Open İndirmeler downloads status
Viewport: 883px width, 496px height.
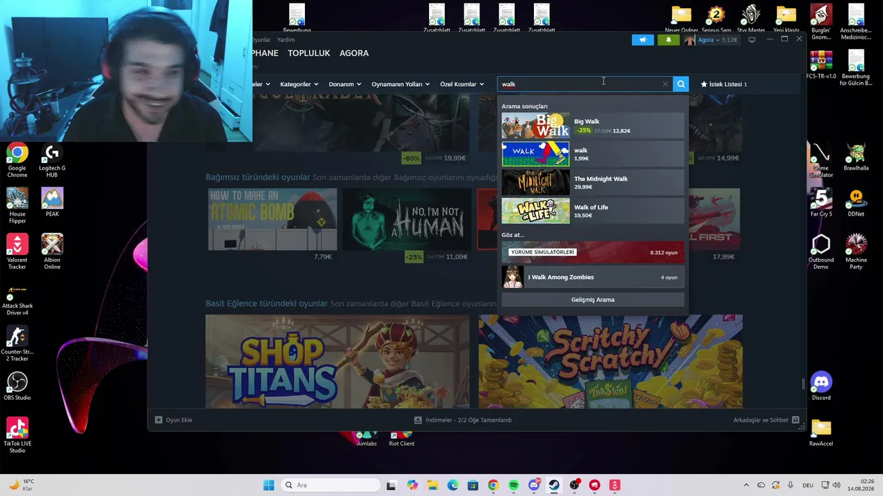(463, 420)
